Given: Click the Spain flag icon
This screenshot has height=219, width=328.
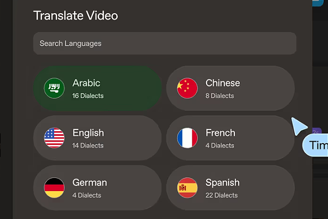Looking at the screenshot, I should (187, 187).
